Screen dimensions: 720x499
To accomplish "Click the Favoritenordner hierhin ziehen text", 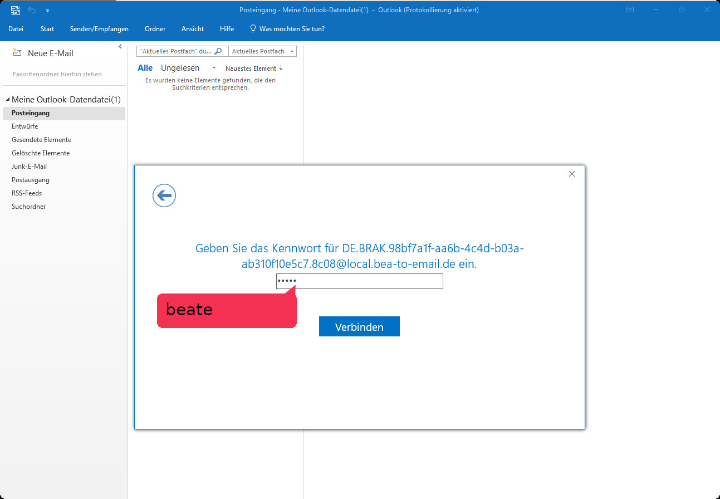I will click(57, 74).
